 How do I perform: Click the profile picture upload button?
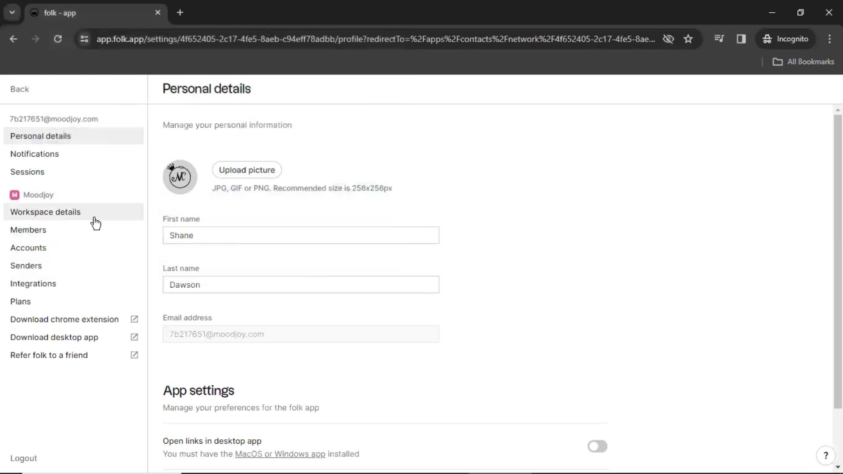[247, 169]
